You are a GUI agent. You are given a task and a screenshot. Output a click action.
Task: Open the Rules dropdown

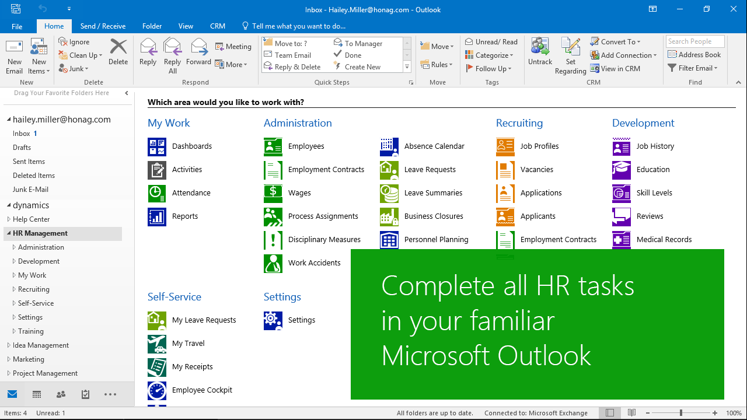tap(438, 64)
